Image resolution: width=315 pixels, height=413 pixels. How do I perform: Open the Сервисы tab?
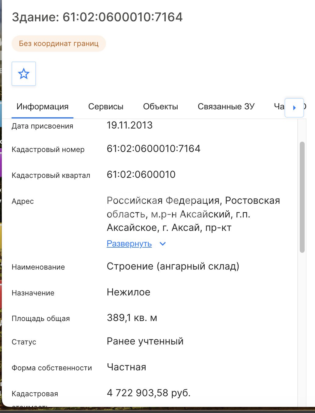pos(106,107)
